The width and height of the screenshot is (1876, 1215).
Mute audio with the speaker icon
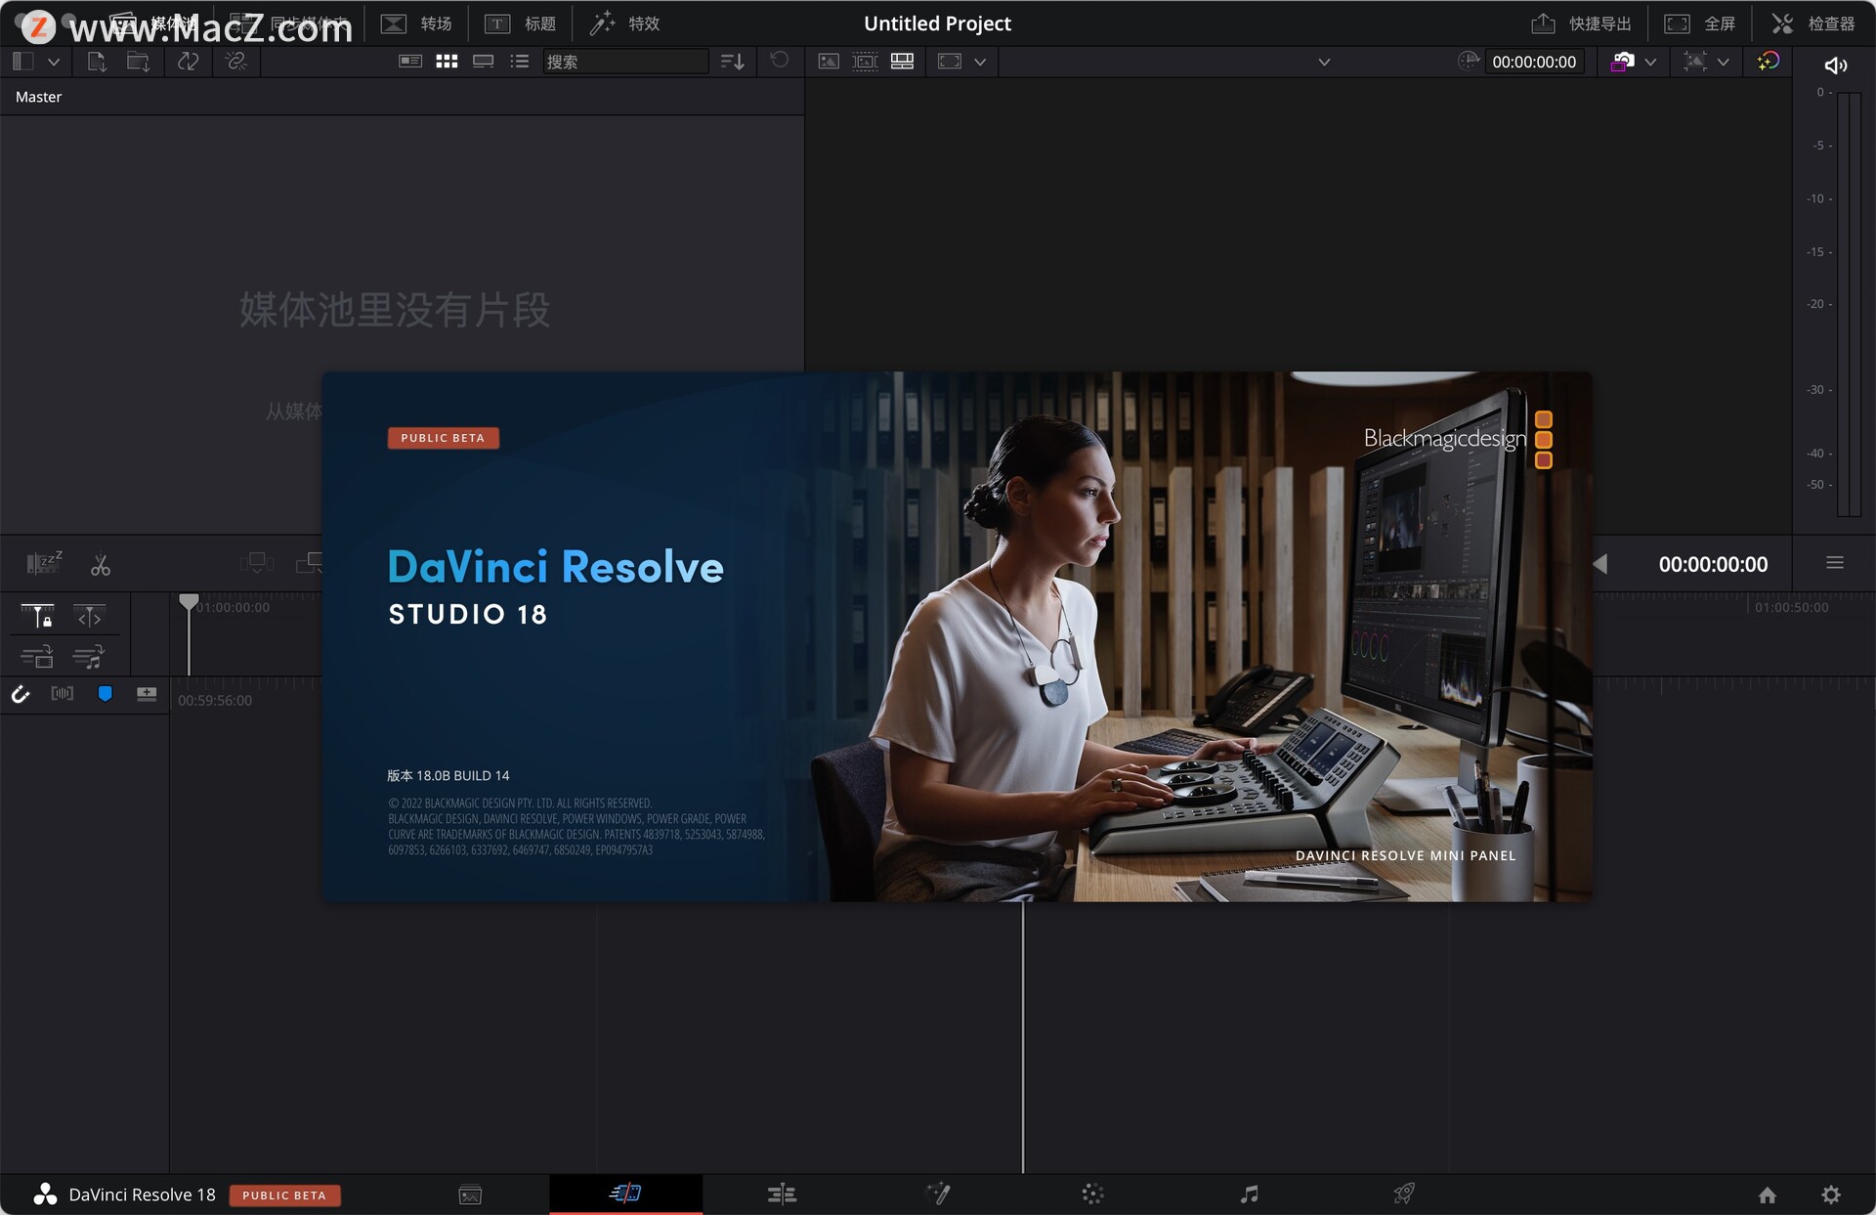[x=1835, y=65]
